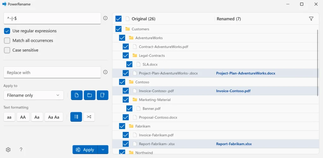Screen dimensions: 323x158
Task: Click the filter icon in the list header
Action: tap(311, 19)
